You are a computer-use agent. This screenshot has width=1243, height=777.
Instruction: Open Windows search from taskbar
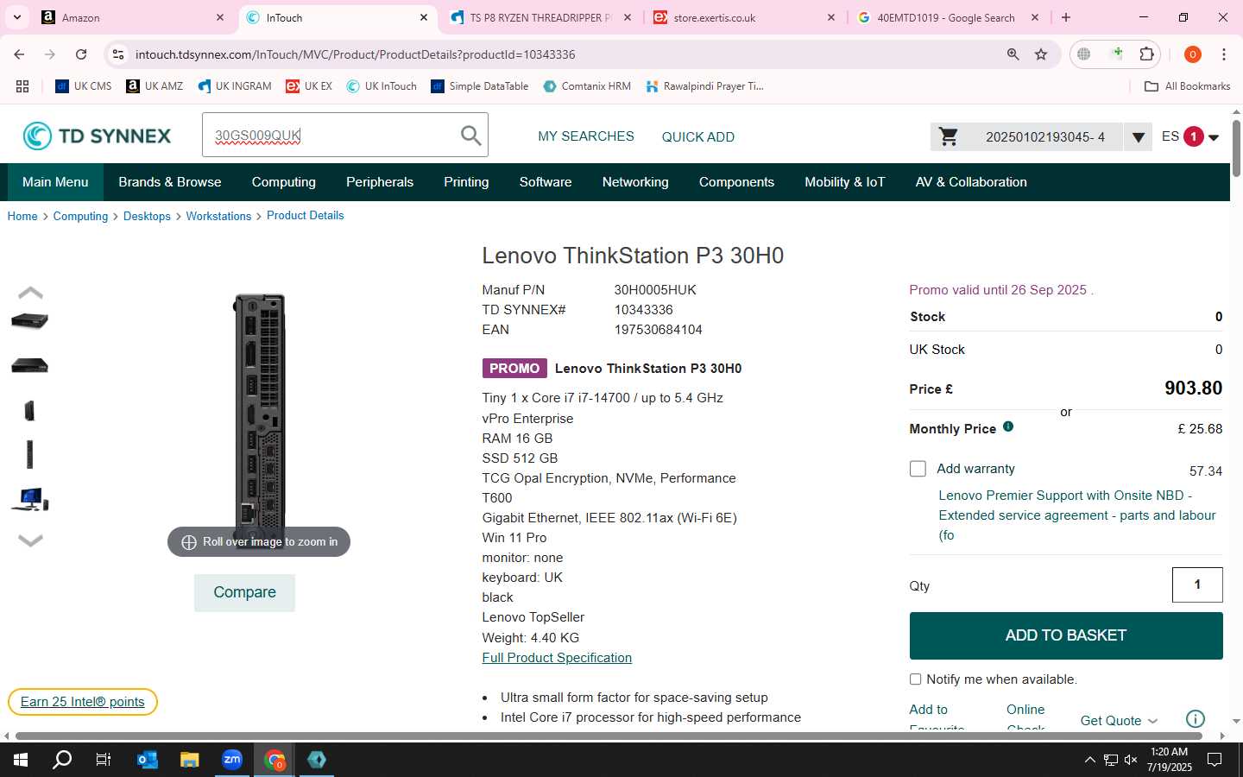coord(62,760)
